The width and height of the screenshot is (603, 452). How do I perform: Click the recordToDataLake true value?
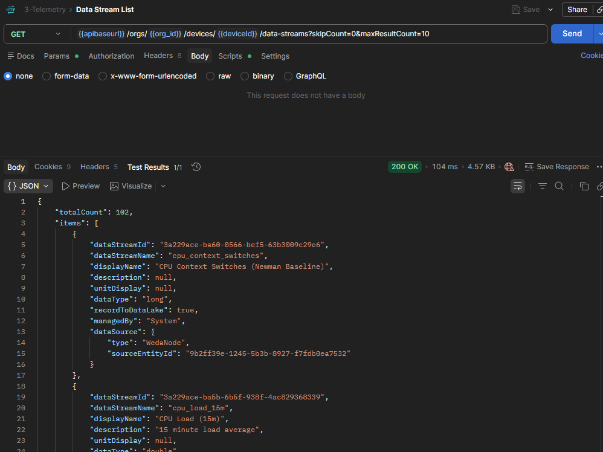click(x=185, y=310)
